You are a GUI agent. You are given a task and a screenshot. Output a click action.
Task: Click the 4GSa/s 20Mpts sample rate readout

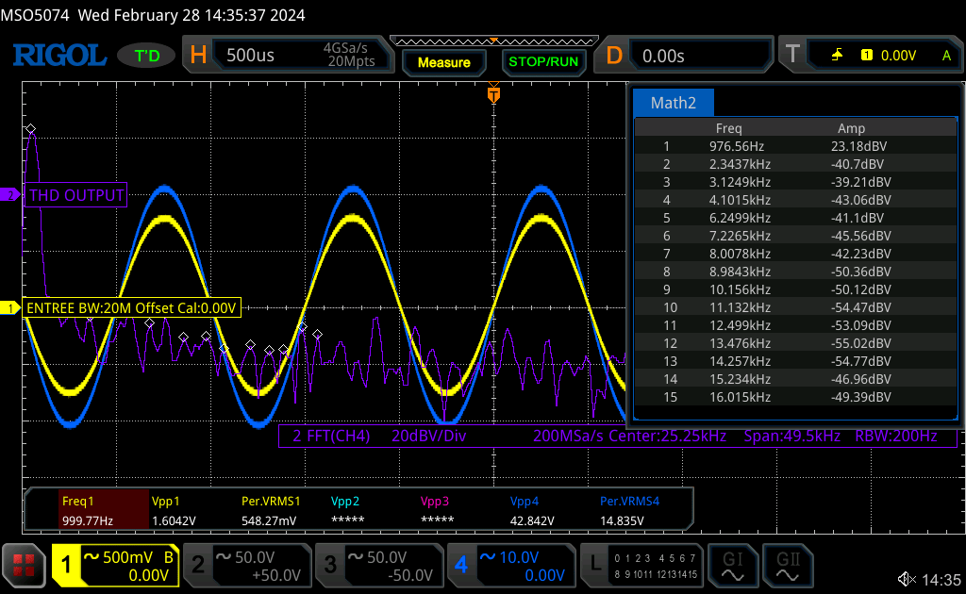tap(349, 54)
